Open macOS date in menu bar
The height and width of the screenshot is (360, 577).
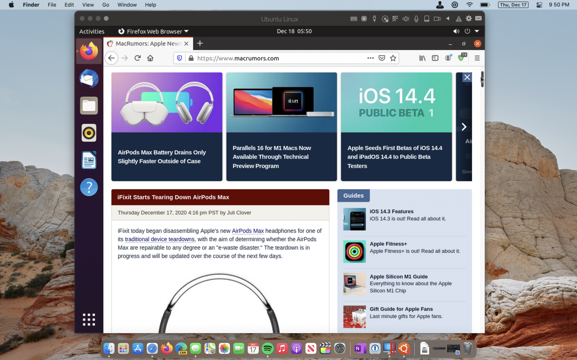(x=513, y=5)
